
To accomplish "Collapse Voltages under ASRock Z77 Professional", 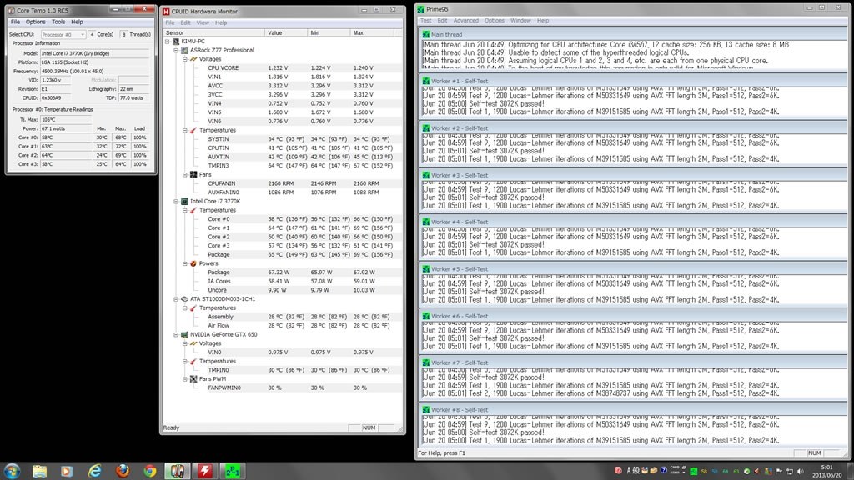I will point(184,59).
